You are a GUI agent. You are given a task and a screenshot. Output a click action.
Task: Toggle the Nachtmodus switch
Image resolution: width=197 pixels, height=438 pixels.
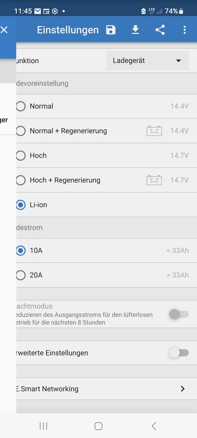179,314
